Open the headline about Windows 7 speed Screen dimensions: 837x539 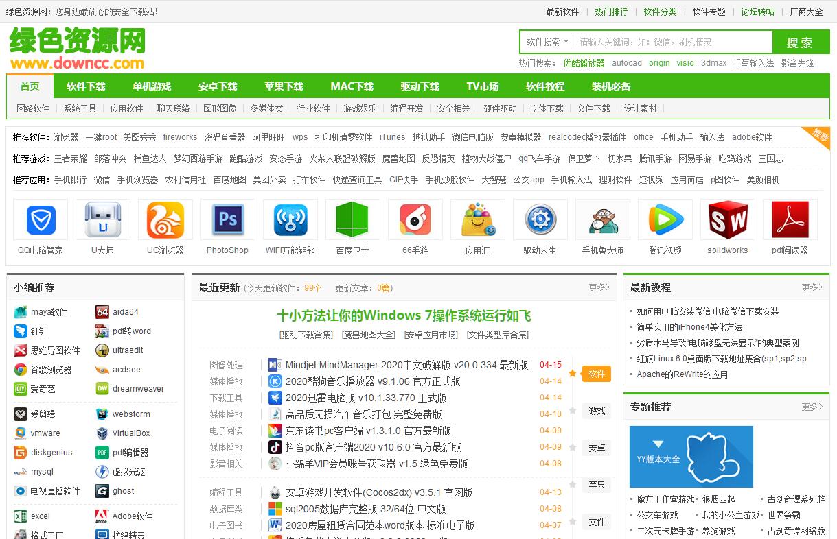pyautogui.click(x=404, y=315)
